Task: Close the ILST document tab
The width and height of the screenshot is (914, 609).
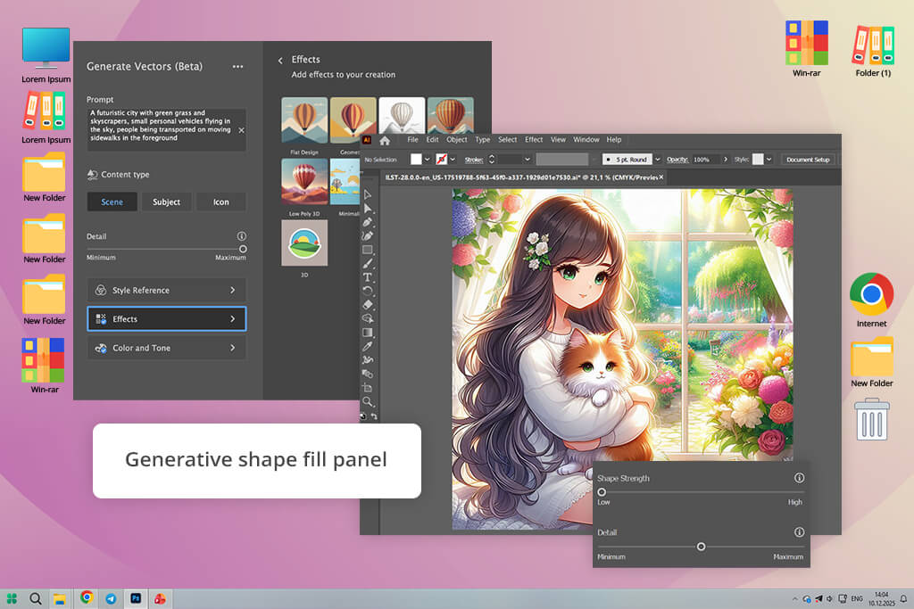Action: point(661,177)
